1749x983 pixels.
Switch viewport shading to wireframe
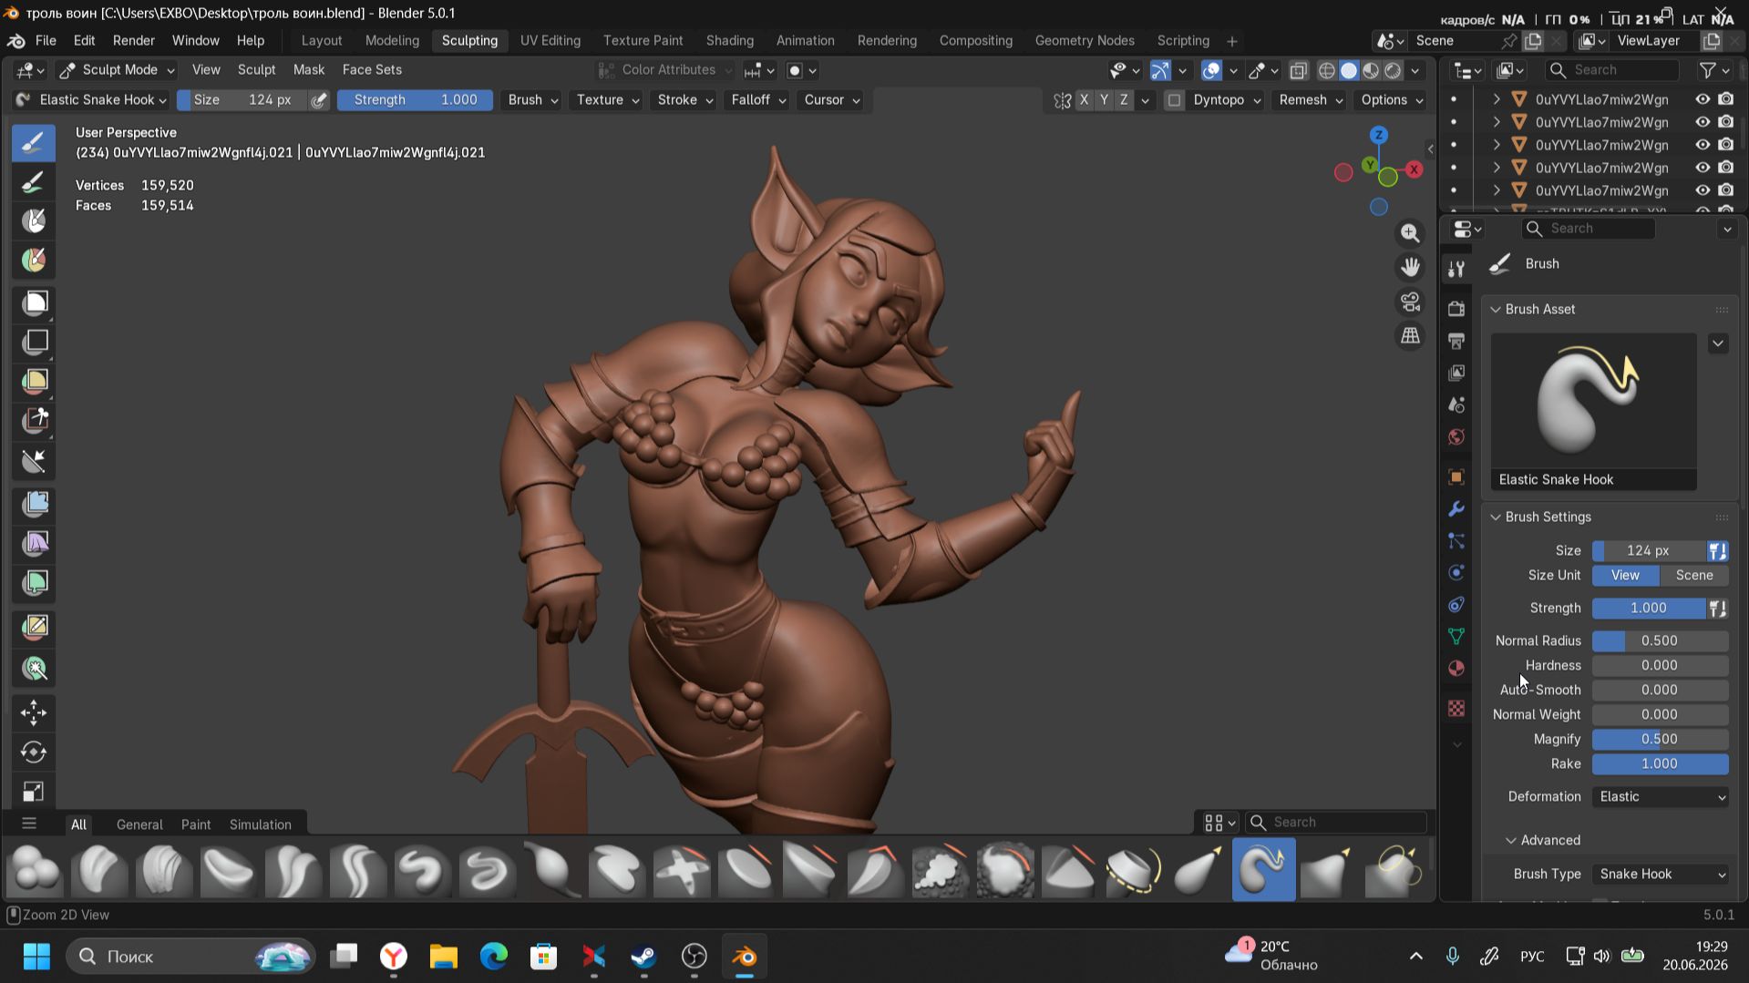click(1327, 70)
